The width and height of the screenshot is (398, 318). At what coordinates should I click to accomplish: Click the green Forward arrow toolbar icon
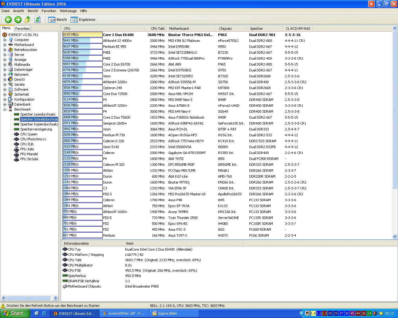point(18,20)
